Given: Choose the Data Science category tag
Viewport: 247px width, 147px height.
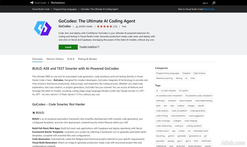Looking at the screenshot, I should click(x=199, y=73).
